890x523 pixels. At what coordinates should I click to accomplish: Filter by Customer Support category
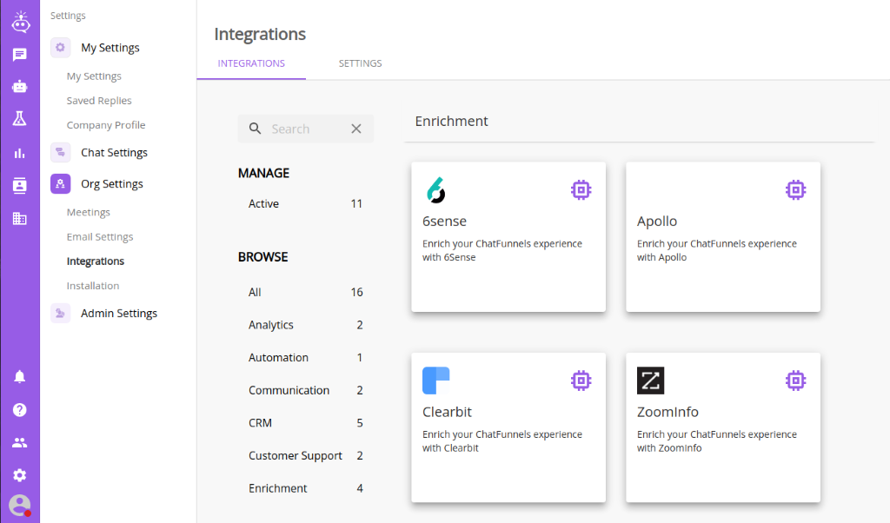click(x=305, y=455)
